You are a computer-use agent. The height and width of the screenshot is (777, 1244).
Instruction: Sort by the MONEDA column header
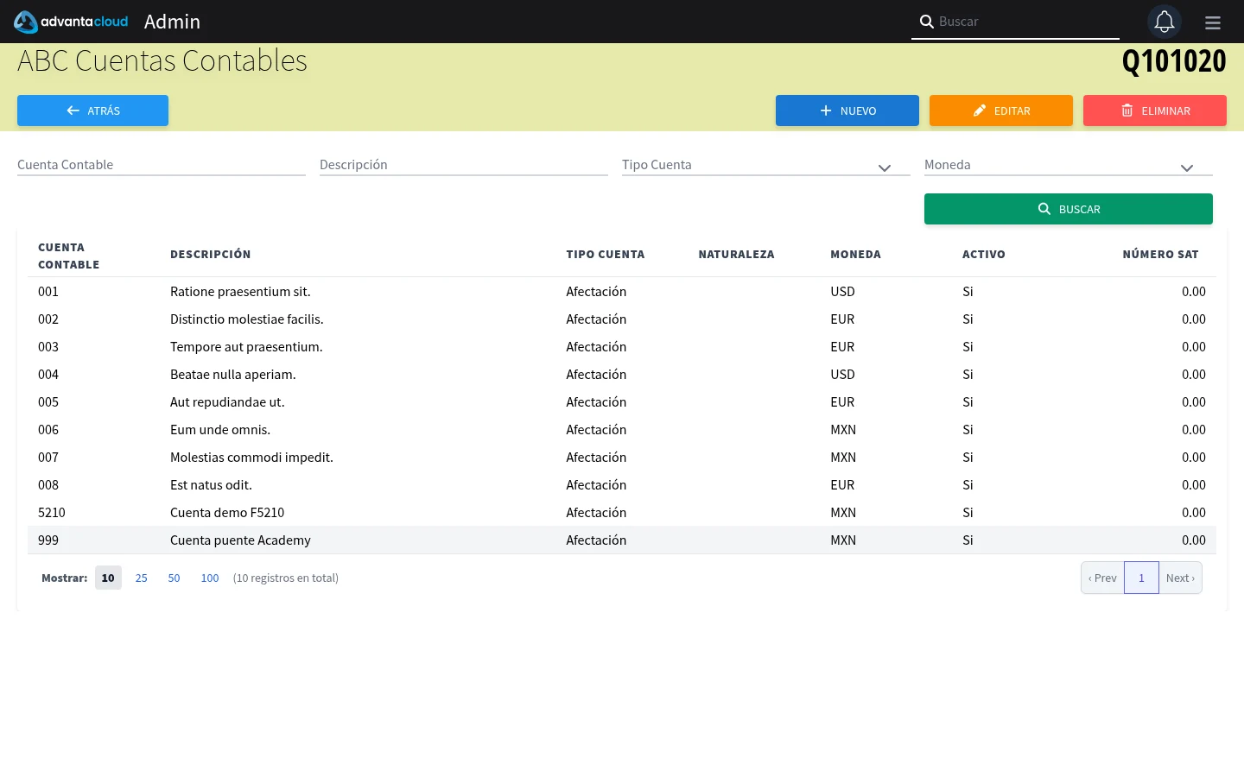[855, 255]
